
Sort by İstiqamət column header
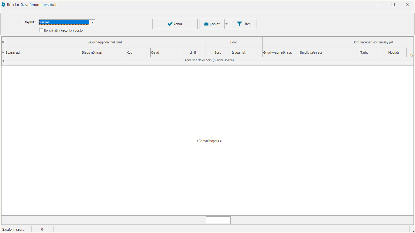246,52
